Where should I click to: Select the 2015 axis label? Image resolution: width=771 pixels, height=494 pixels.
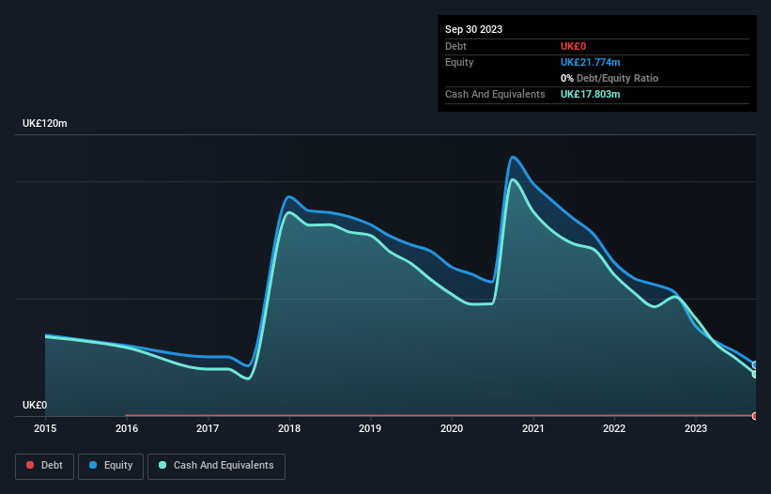click(45, 428)
